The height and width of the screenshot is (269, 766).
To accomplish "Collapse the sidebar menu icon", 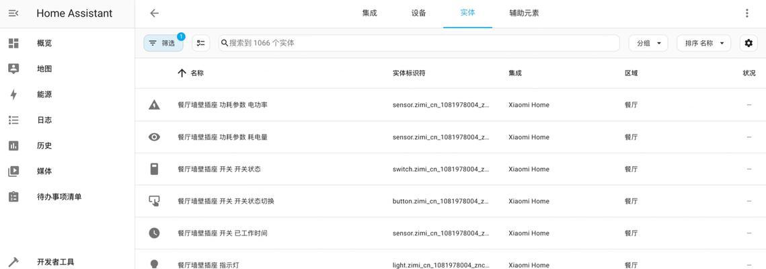I will click(13, 13).
